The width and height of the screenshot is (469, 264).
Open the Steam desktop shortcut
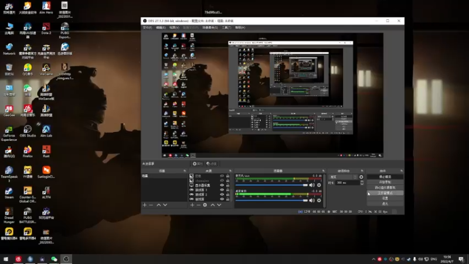pos(9,193)
